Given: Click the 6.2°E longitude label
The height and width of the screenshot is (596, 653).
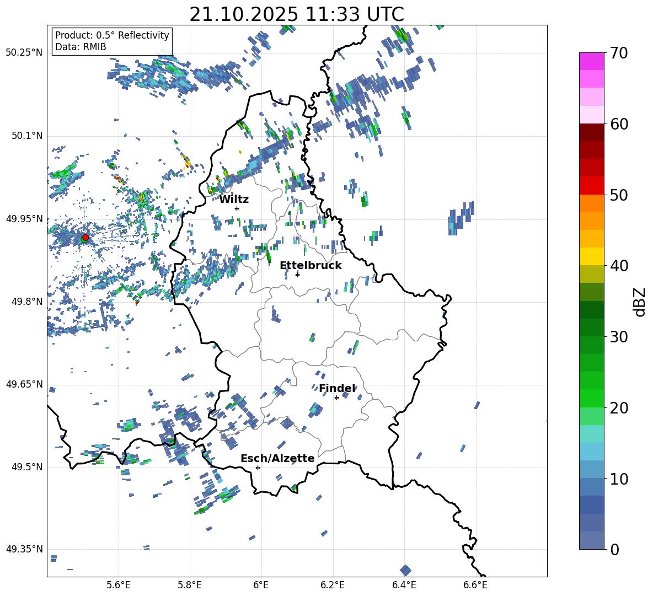Looking at the screenshot, I should click(x=333, y=585).
